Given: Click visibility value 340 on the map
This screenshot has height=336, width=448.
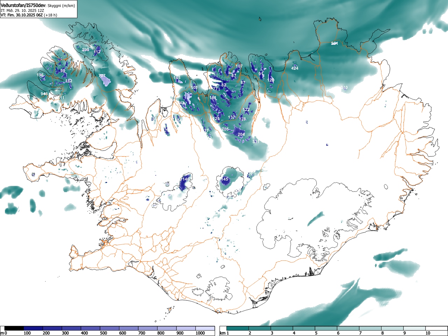Looking at the screenshot, I should (344, 87).
